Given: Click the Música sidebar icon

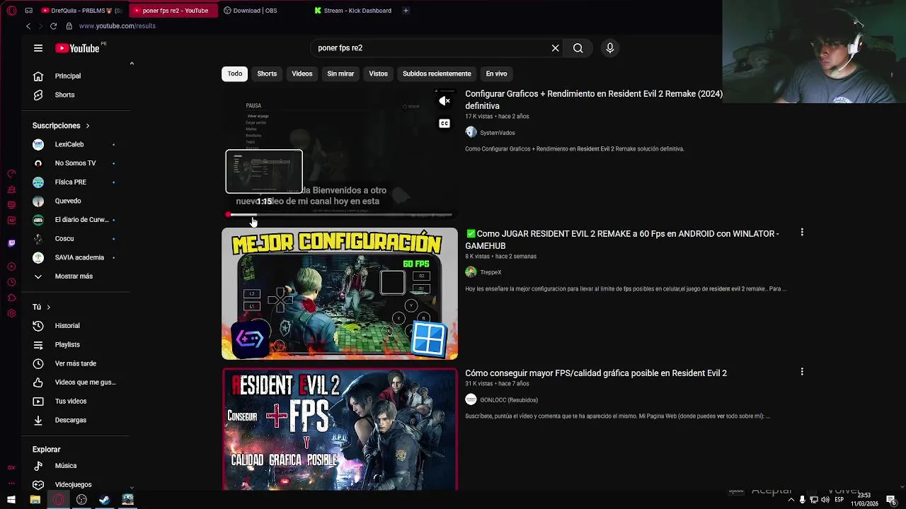Looking at the screenshot, I should [x=38, y=466].
